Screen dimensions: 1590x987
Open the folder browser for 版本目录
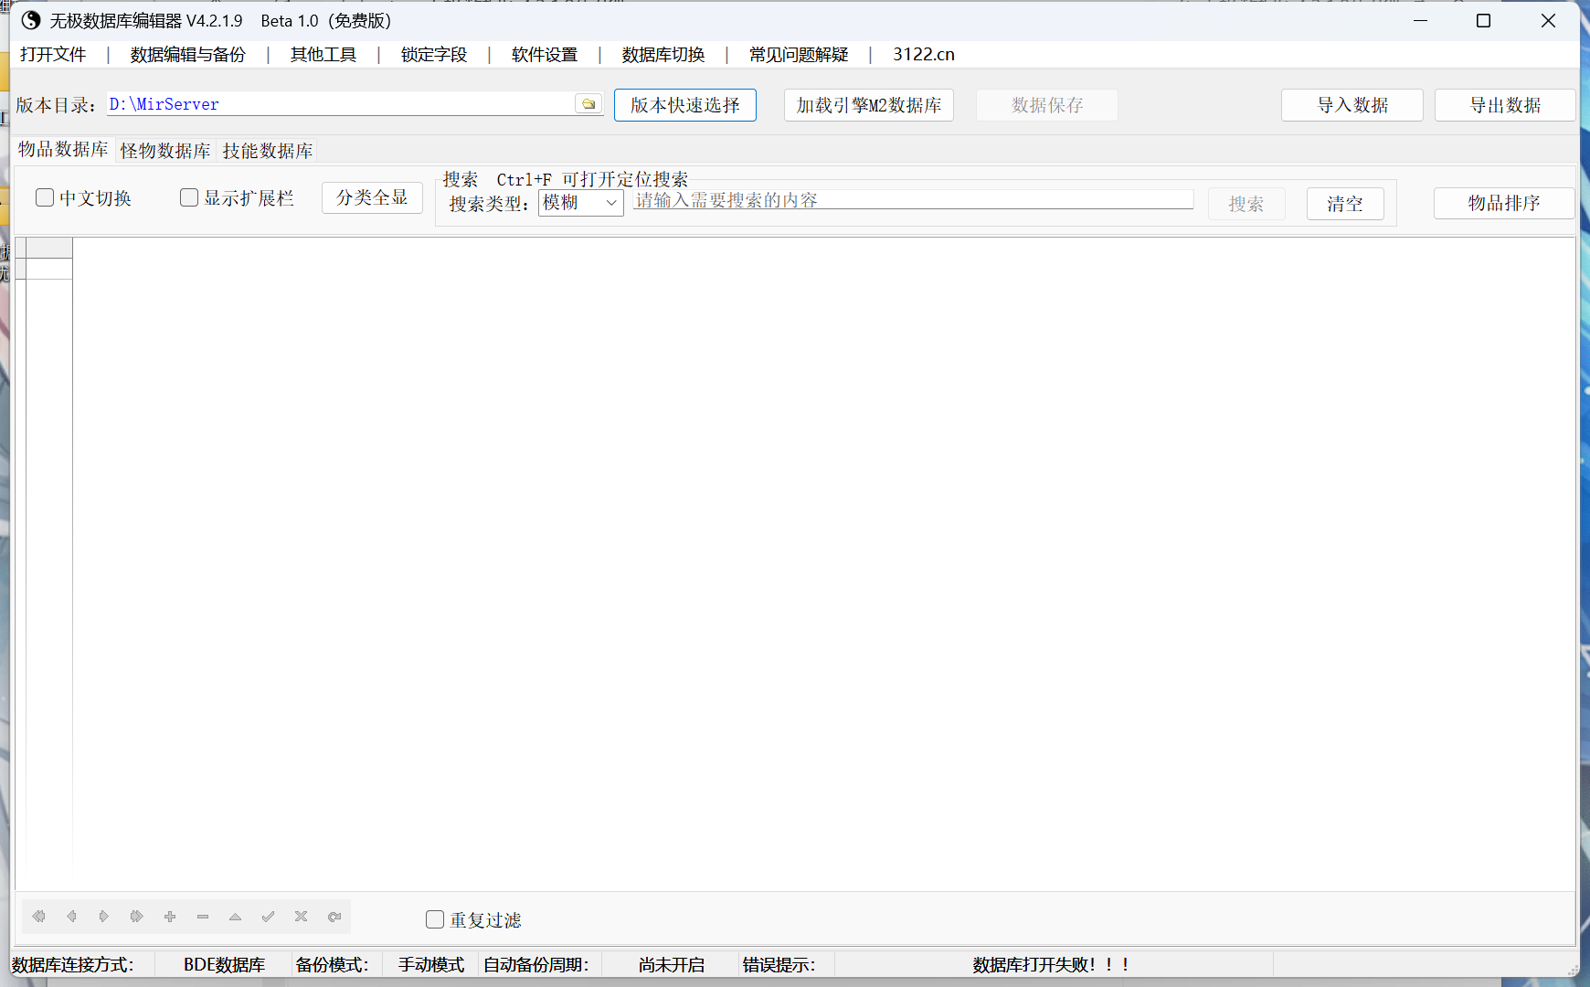pyautogui.click(x=589, y=103)
